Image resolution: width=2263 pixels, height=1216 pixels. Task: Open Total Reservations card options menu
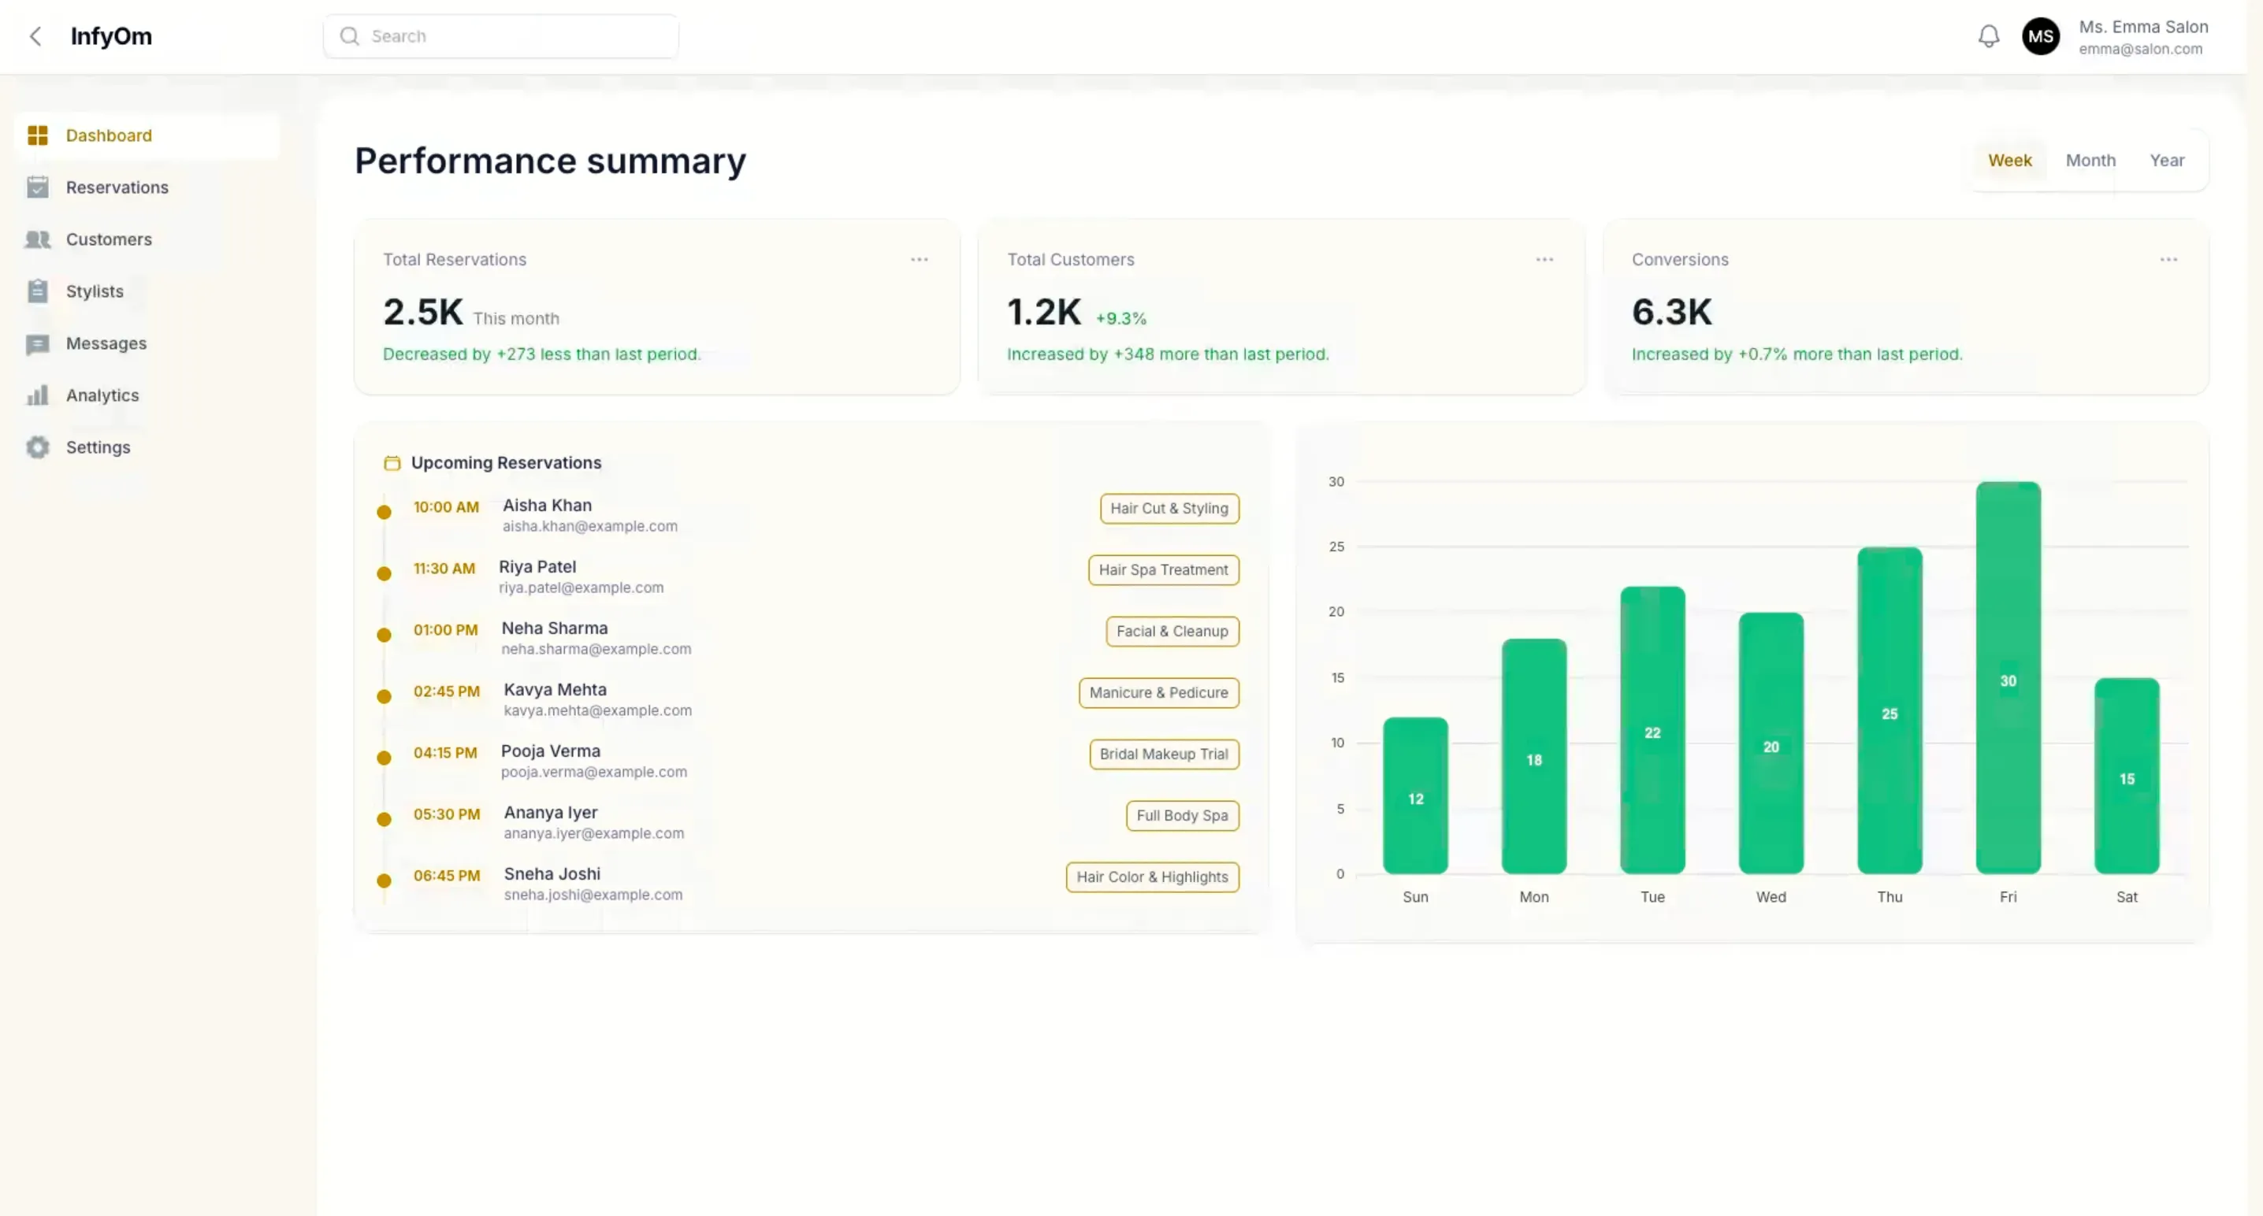(919, 259)
